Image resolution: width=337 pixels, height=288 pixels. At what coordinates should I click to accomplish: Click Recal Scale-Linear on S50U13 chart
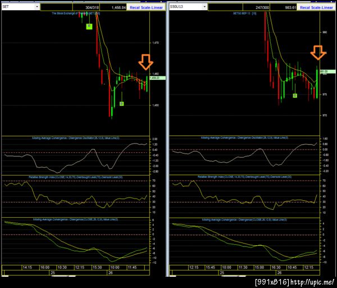coord(316,7)
